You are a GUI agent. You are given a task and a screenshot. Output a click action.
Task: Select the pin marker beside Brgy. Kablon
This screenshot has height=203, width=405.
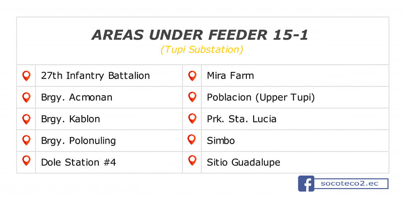[x=26, y=119]
